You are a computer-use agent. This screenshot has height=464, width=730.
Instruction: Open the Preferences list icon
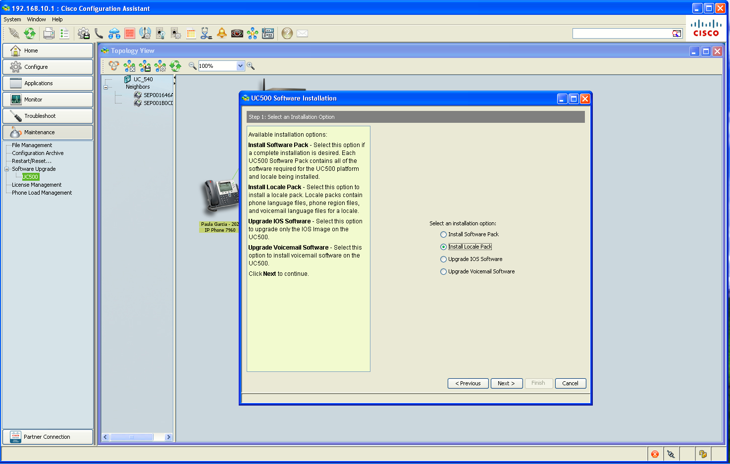coord(64,33)
